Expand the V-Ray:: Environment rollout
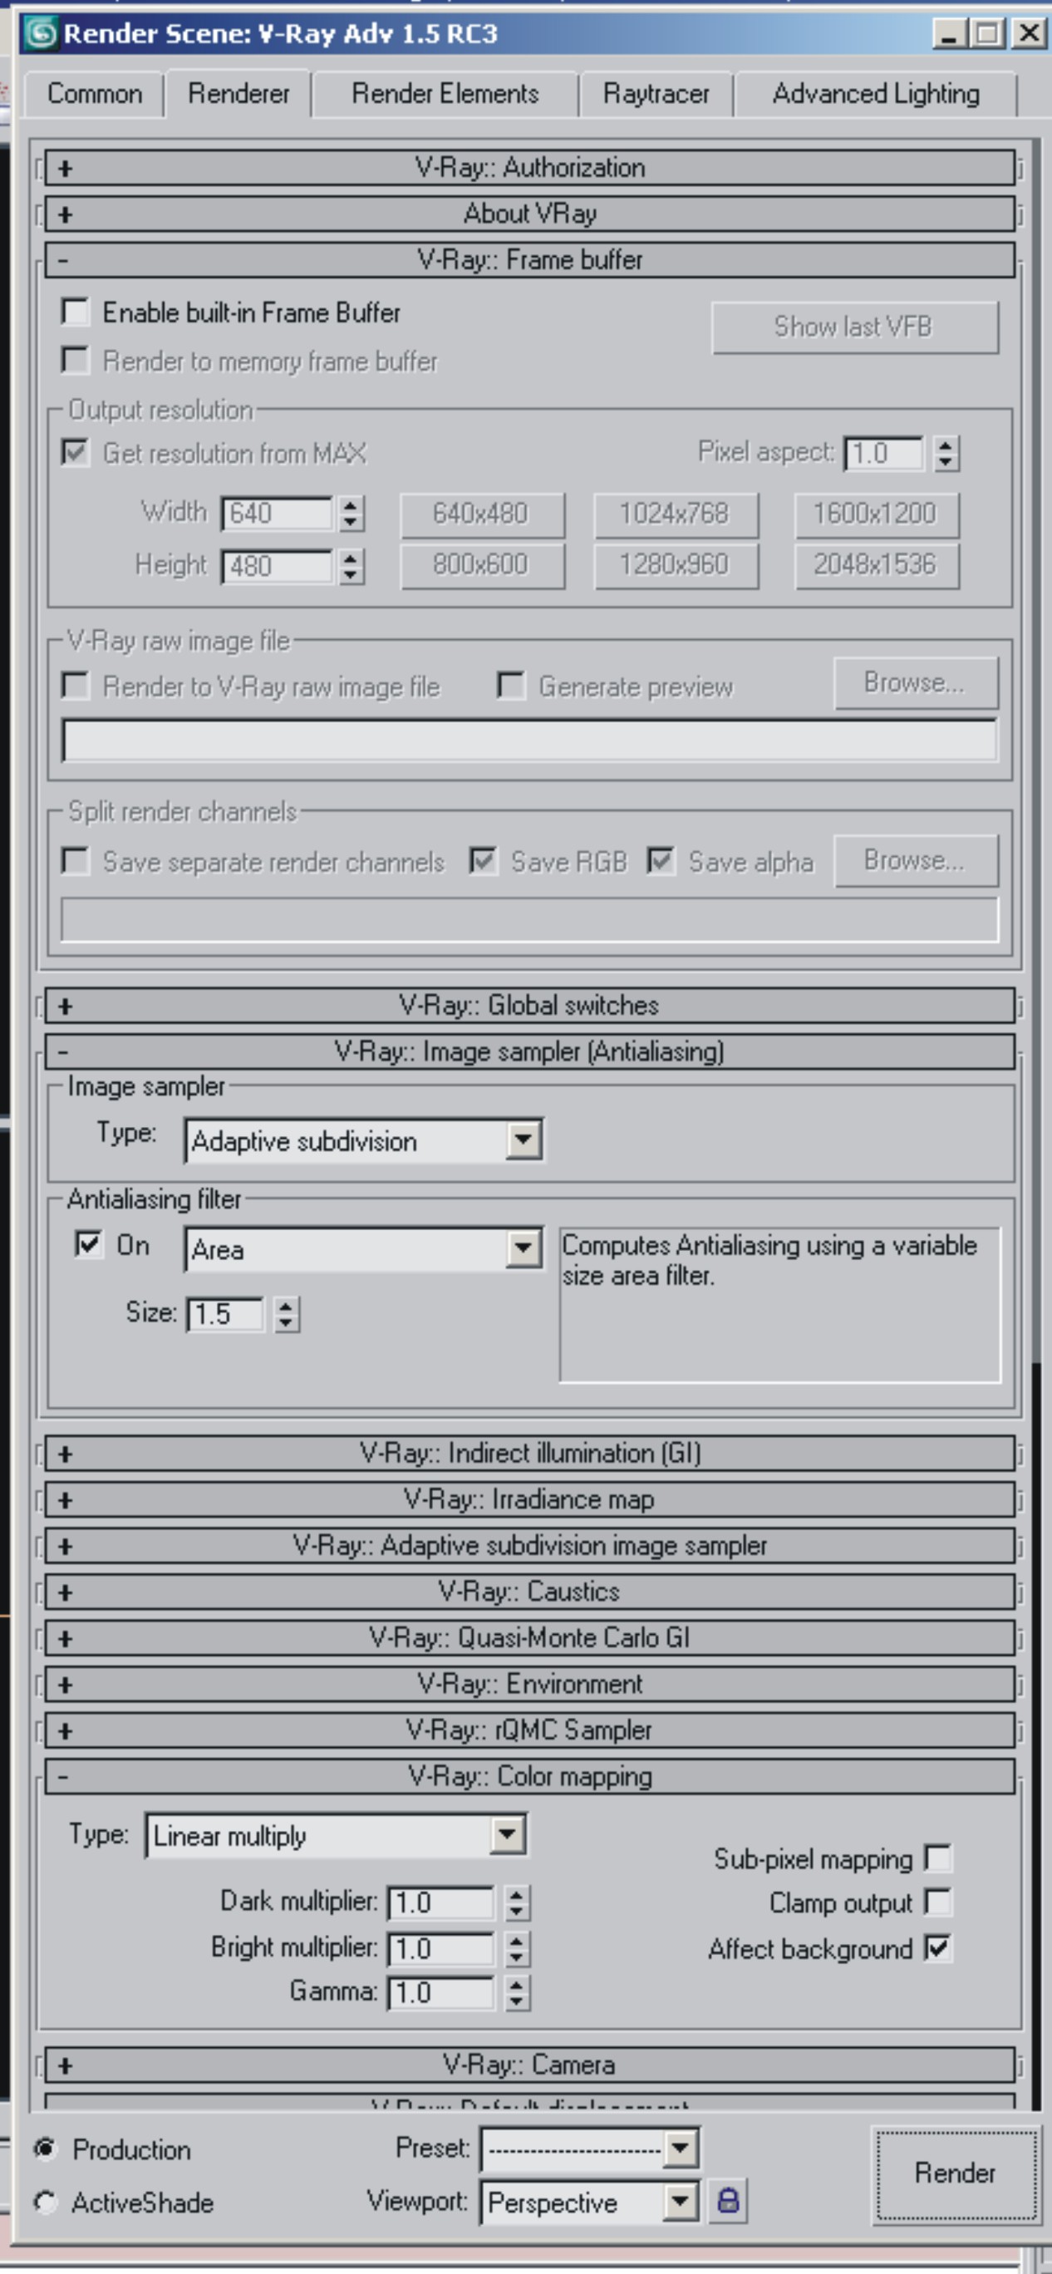Image resolution: width=1052 pixels, height=2274 pixels. (x=529, y=1685)
